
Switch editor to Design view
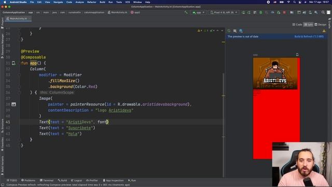coord(321,24)
